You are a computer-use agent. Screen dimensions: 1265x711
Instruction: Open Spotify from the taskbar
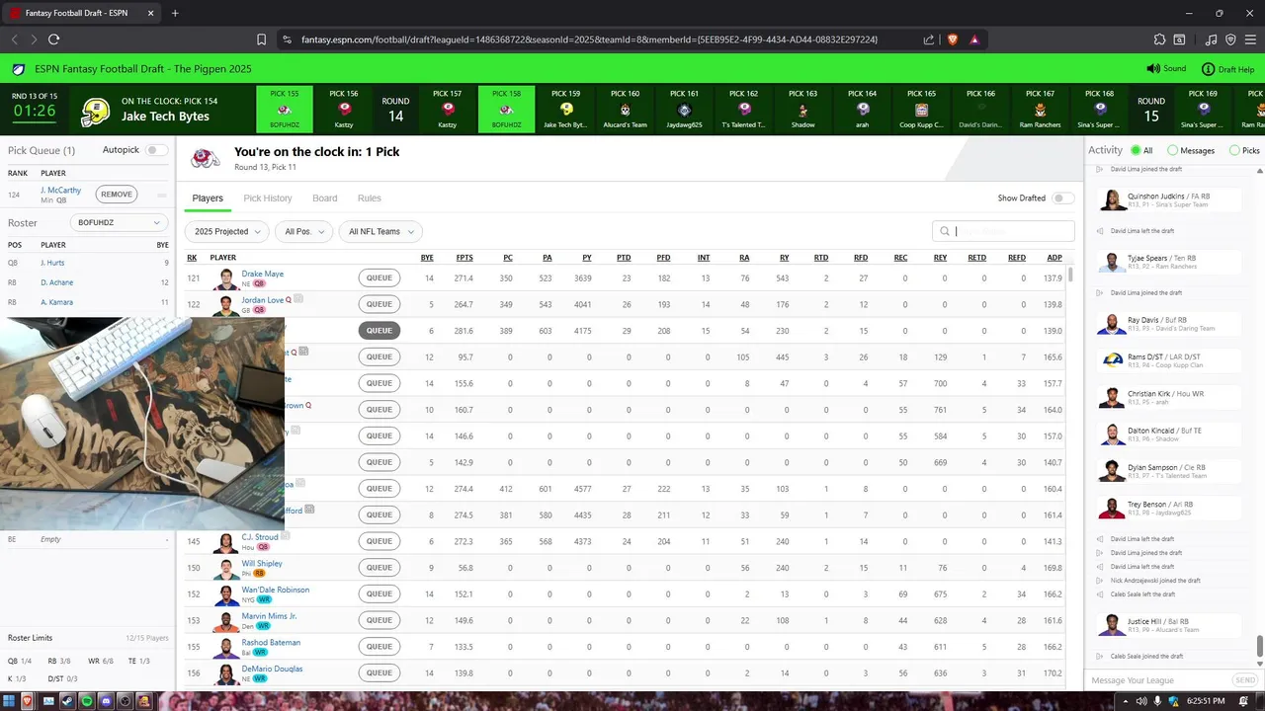click(x=86, y=701)
